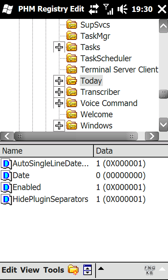Expand the Windows registry key

(x=59, y=126)
